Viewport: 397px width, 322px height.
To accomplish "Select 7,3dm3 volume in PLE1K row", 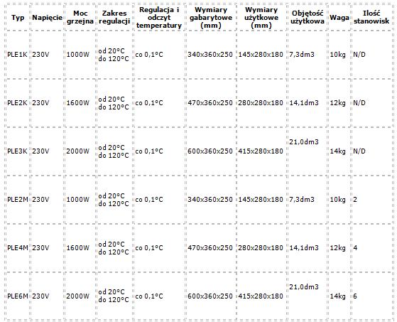I will pos(302,55).
